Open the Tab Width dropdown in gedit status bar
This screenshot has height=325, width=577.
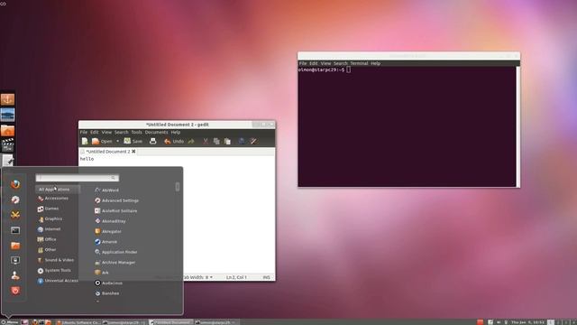click(198, 277)
